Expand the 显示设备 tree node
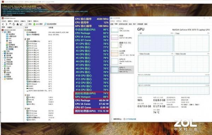The height and width of the screenshot is (135, 212). 2,57
